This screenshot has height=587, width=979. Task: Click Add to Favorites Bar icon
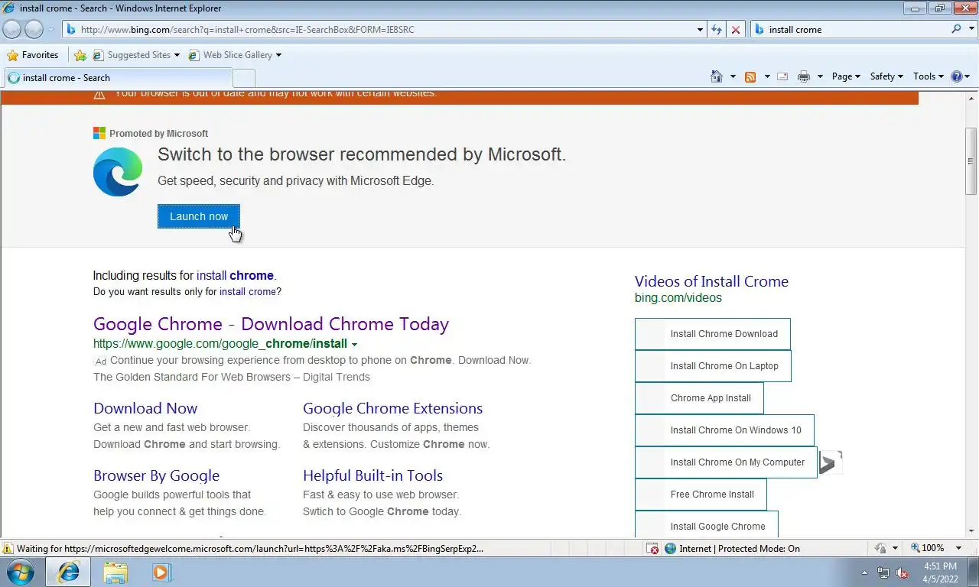(x=80, y=55)
